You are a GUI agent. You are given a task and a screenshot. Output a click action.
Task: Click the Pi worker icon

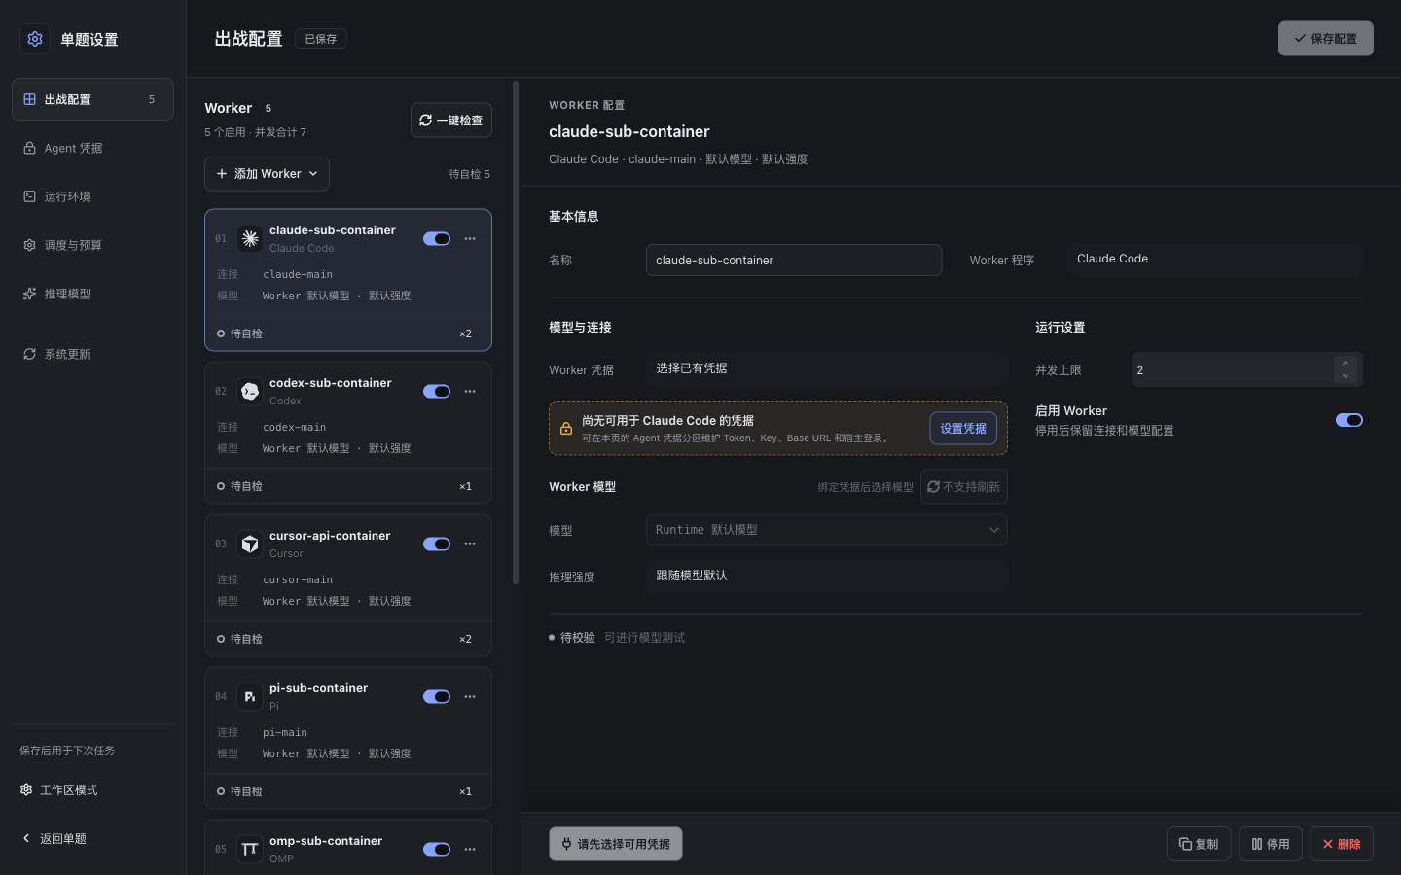(x=250, y=696)
